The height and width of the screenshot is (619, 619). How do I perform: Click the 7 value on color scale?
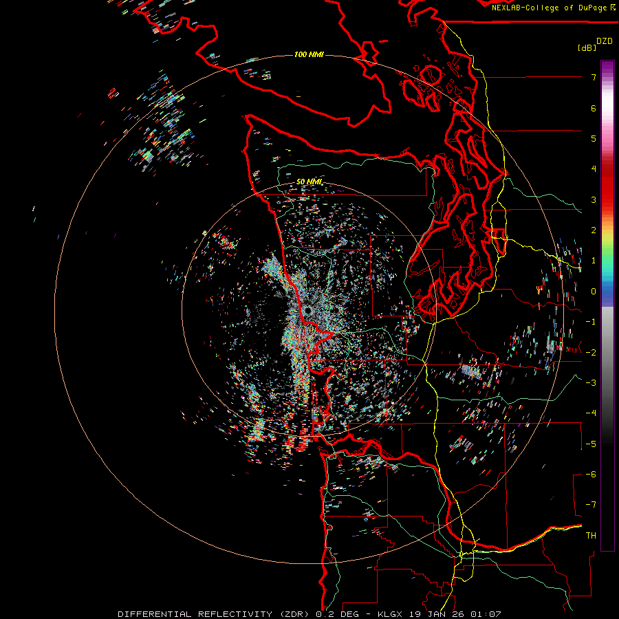[x=594, y=77]
